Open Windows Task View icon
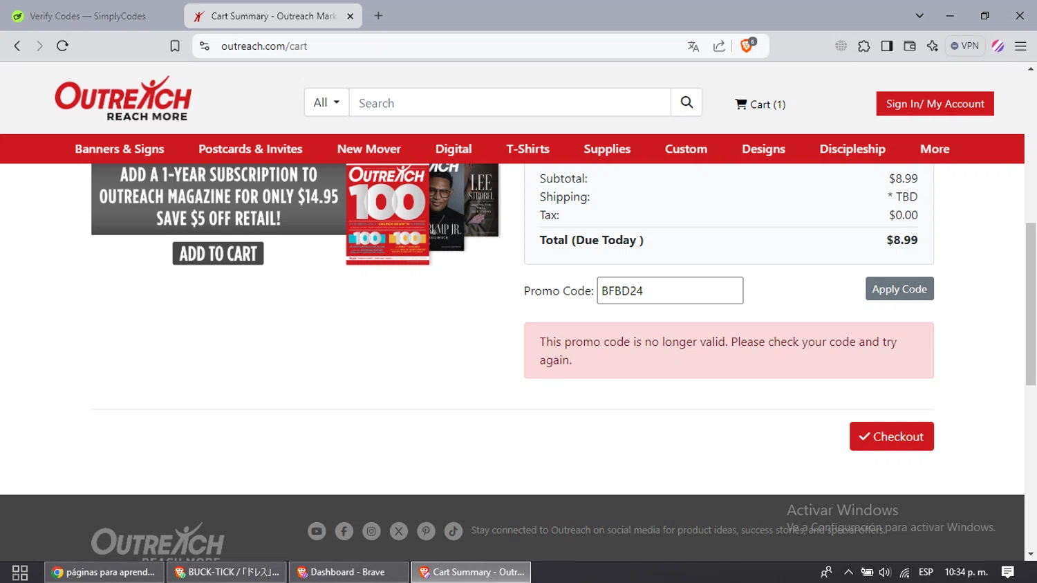Viewport: 1037px width, 583px height. point(20,572)
